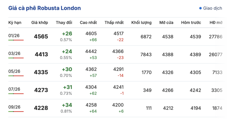
Task: Click the Giao dịch label
Action: pos(212,8)
